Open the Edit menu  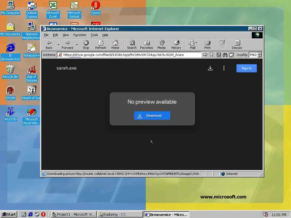(x=55, y=35)
